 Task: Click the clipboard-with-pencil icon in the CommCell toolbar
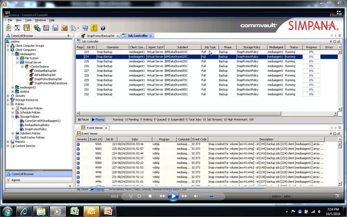click(x=9, y=28)
